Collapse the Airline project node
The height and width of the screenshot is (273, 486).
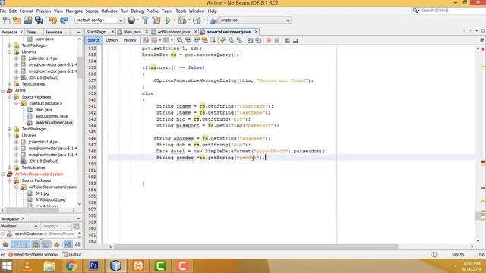pyautogui.click(x=3, y=90)
